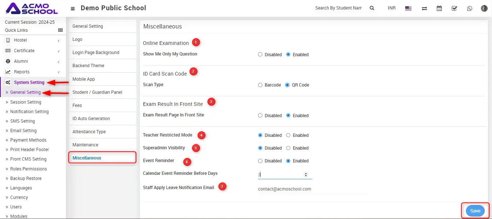Click the Save button

tap(475, 211)
